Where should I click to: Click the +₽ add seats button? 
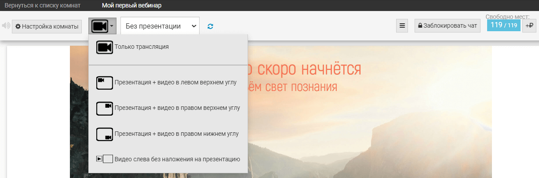tap(529, 26)
